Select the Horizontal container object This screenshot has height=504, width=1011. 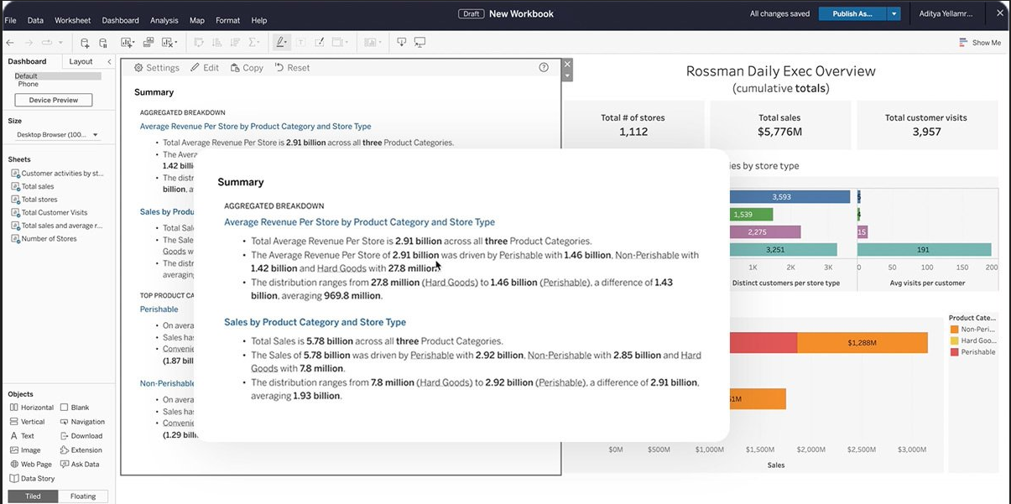point(31,408)
